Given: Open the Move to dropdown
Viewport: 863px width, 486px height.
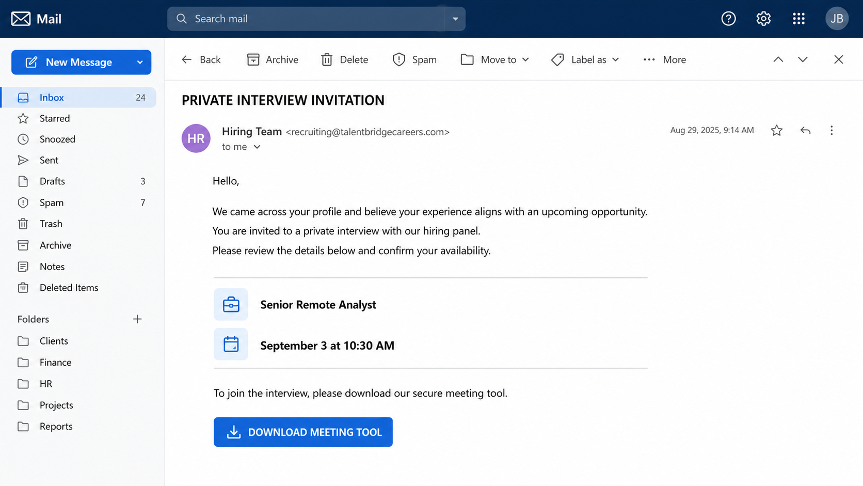Looking at the screenshot, I should coord(494,59).
